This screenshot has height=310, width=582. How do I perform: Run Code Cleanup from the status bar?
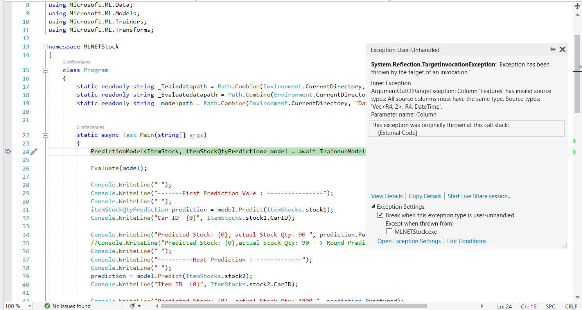tap(133, 306)
